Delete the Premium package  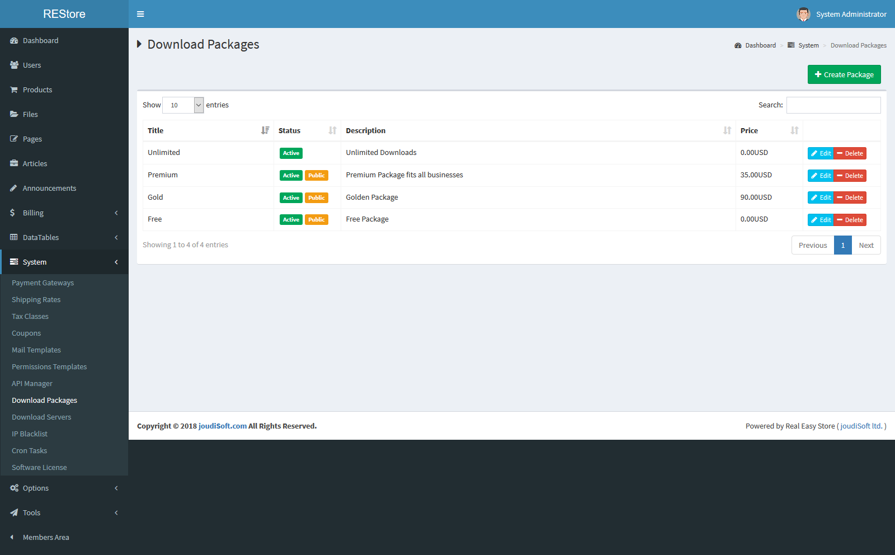pyautogui.click(x=850, y=176)
